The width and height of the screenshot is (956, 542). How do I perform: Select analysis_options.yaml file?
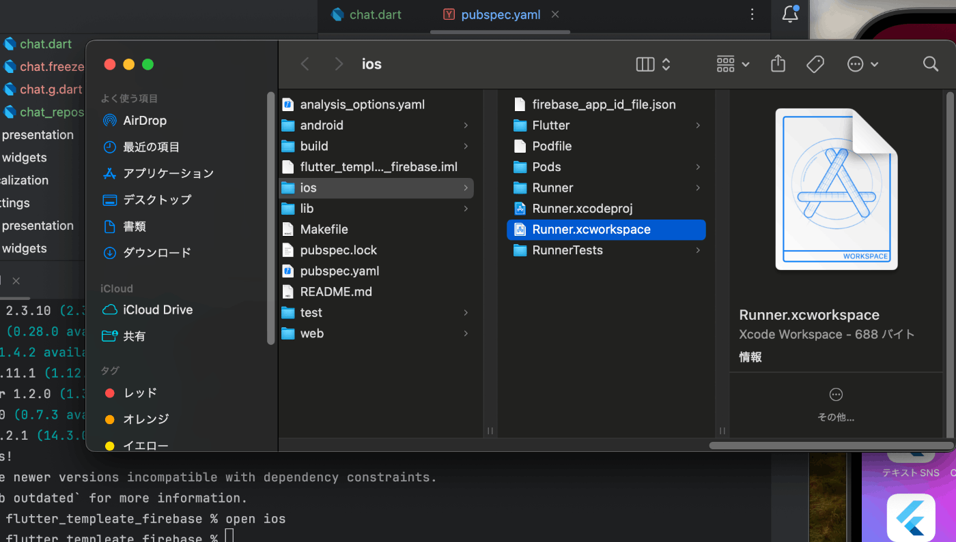[354, 104]
